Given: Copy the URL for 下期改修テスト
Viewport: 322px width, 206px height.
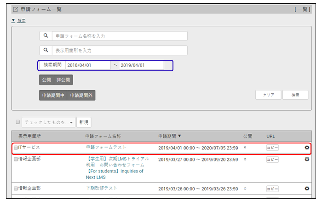Looking at the screenshot, I should 272,189.
